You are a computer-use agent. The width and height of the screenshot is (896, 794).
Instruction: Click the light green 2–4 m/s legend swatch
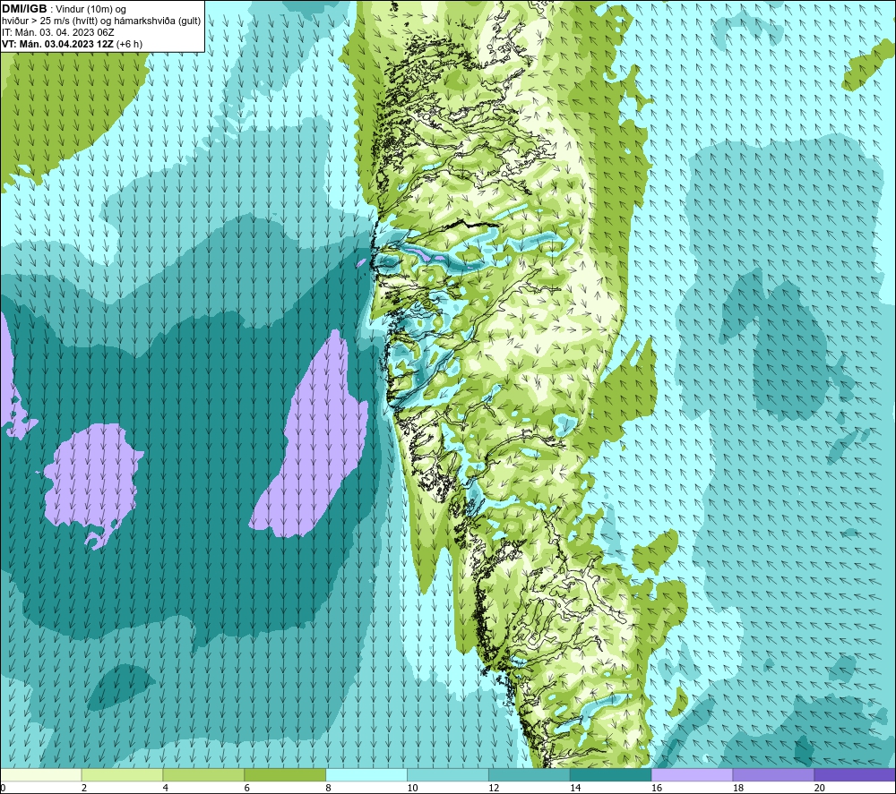pyautogui.click(x=122, y=774)
